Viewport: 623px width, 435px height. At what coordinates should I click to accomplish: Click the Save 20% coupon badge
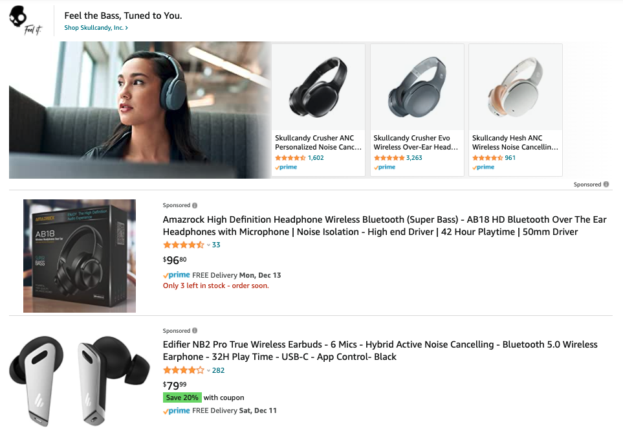click(182, 397)
